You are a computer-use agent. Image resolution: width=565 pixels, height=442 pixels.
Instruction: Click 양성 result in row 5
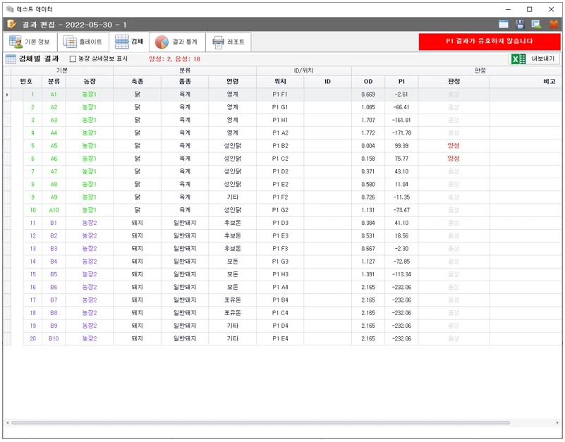tap(454, 146)
